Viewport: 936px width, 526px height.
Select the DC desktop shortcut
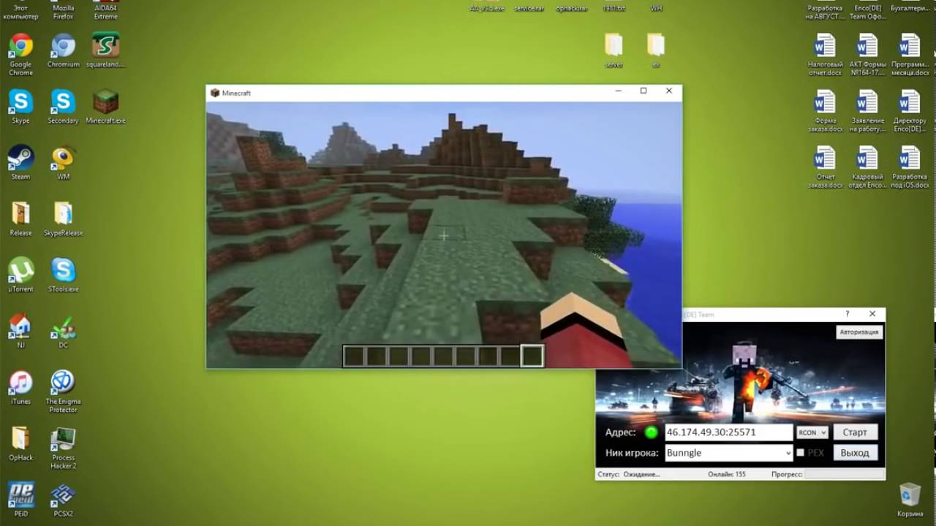(x=63, y=332)
